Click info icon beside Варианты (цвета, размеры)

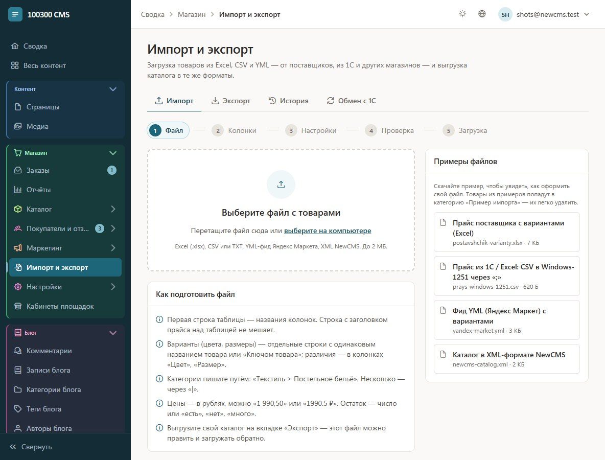pyautogui.click(x=159, y=344)
